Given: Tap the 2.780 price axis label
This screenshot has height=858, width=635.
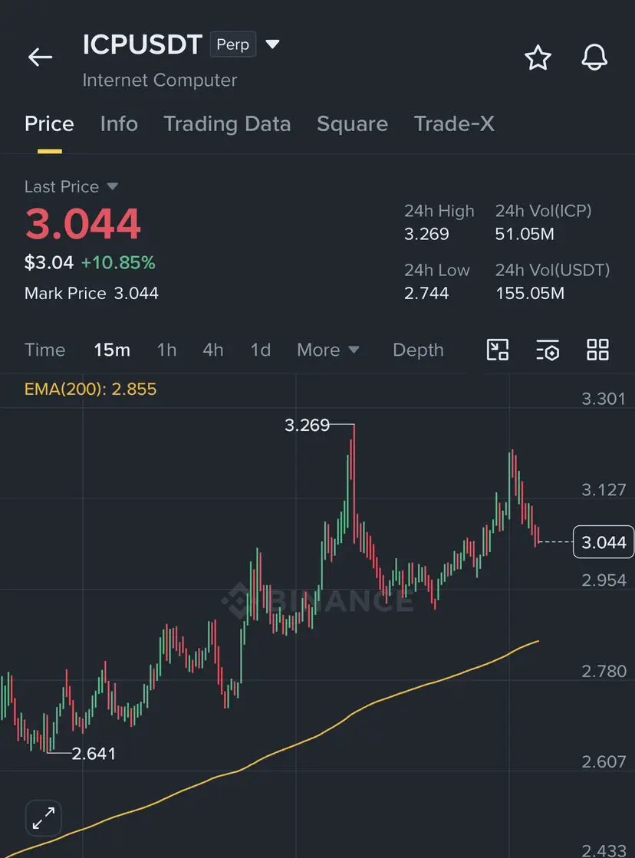Looking at the screenshot, I should [x=604, y=672].
